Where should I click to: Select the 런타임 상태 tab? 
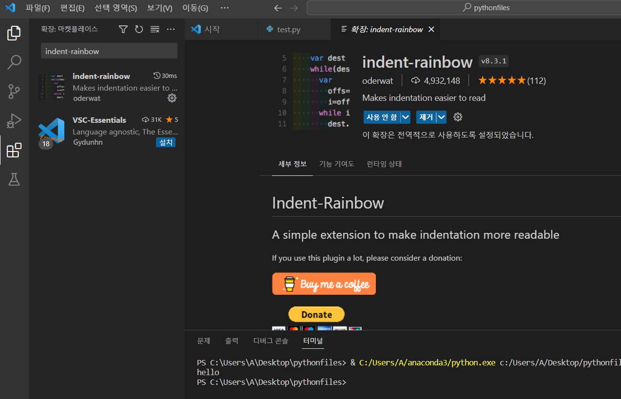384,164
